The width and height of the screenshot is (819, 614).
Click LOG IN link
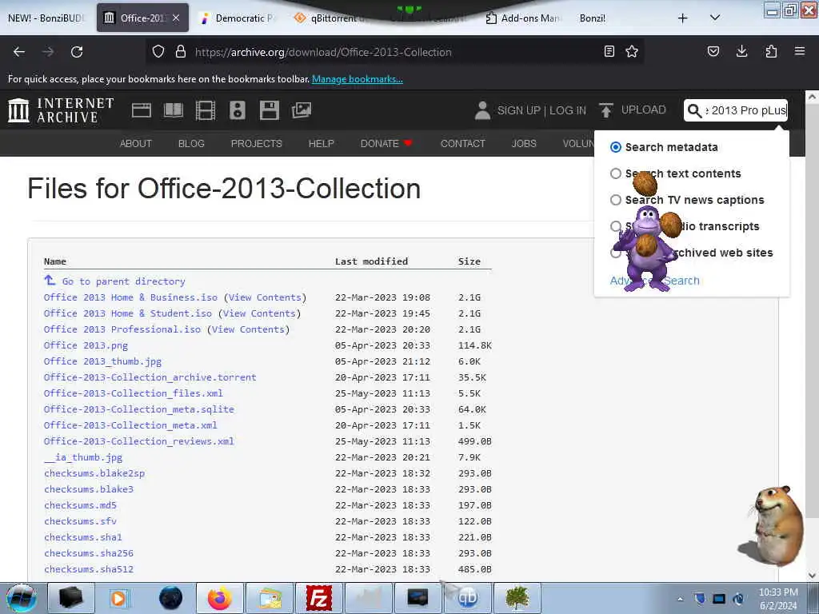[x=568, y=110]
